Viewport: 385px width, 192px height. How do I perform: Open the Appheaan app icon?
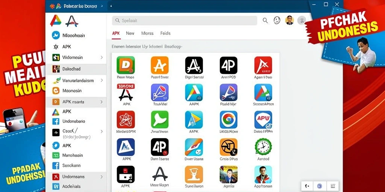[x=263, y=174]
